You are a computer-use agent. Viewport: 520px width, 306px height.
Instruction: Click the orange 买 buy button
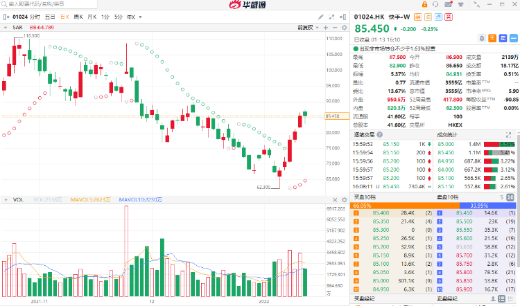[x=492, y=38]
